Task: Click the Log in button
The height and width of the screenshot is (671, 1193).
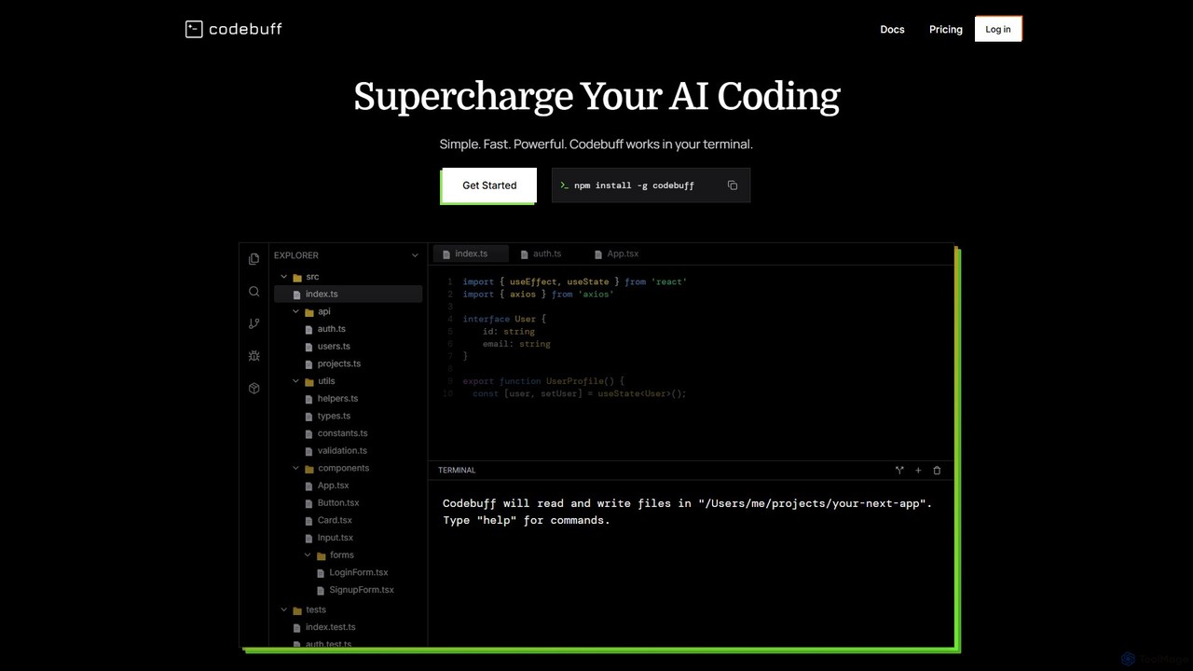Action: click(x=998, y=29)
